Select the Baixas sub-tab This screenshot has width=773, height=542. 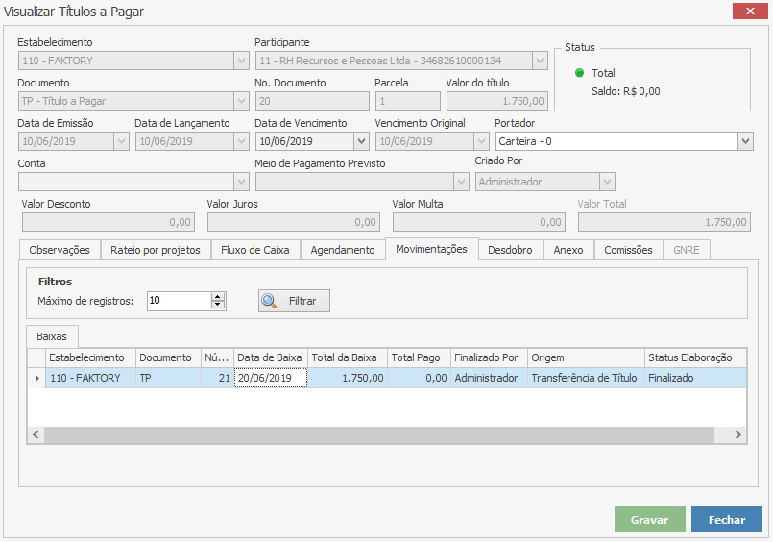pos(53,336)
